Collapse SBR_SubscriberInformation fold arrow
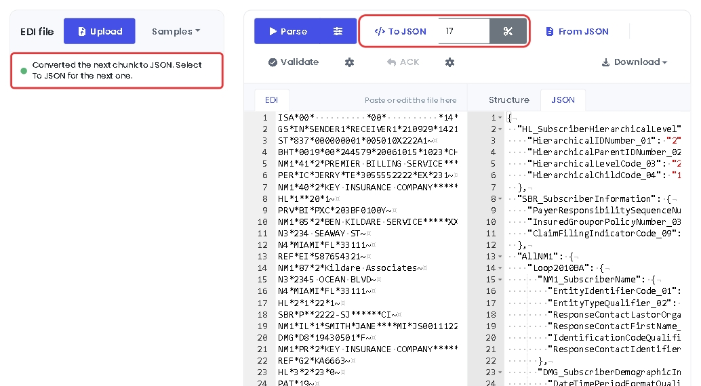The width and height of the screenshot is (701, 386). 500,199
